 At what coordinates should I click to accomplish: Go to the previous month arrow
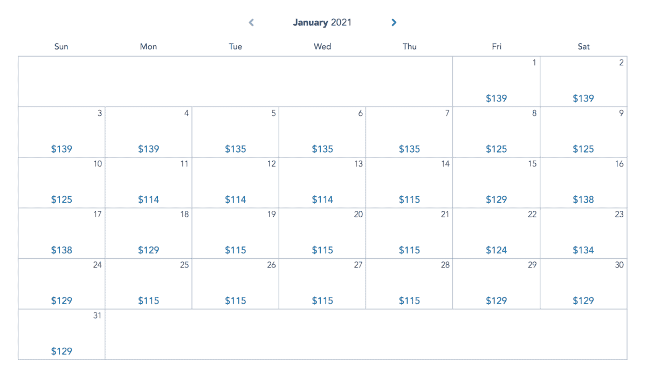coord(251,23)
